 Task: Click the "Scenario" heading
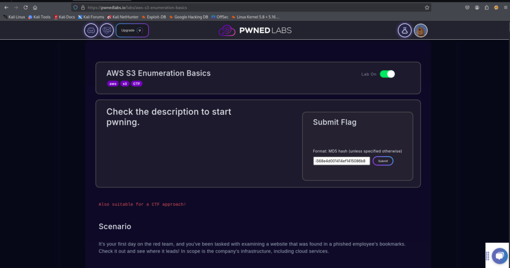(115, 226)
